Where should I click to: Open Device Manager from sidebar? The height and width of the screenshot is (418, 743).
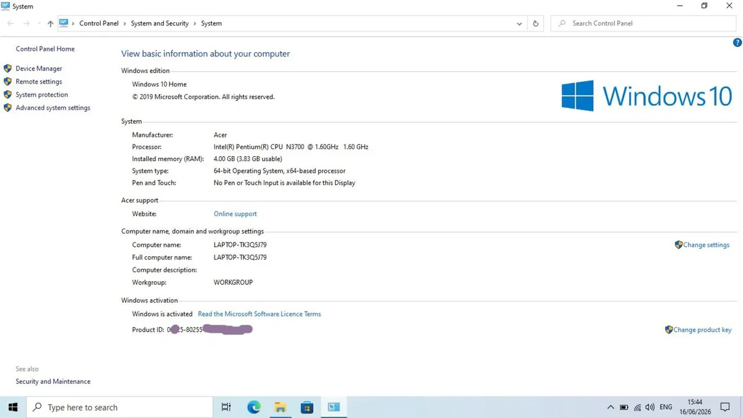pyautogui.click(x=38, y=69)
